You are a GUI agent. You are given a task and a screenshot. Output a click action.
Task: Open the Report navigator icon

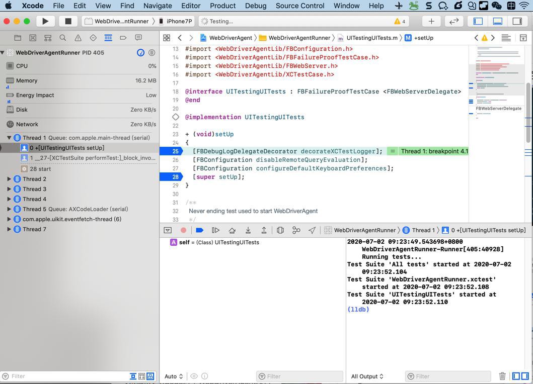click(138, 38)
